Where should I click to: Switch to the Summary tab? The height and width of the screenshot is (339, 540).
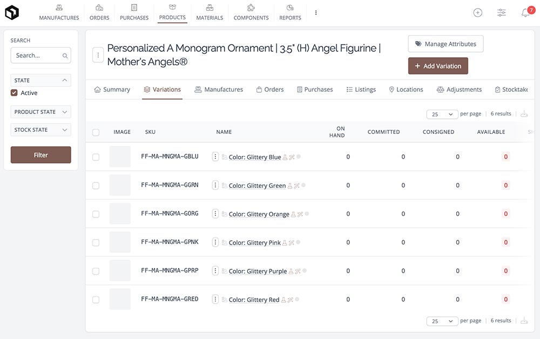tap(112, 90)
